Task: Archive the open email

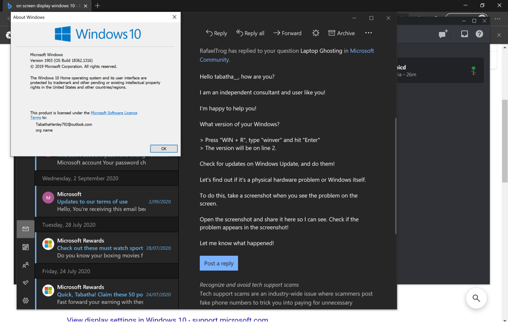Action: point(341,33)
